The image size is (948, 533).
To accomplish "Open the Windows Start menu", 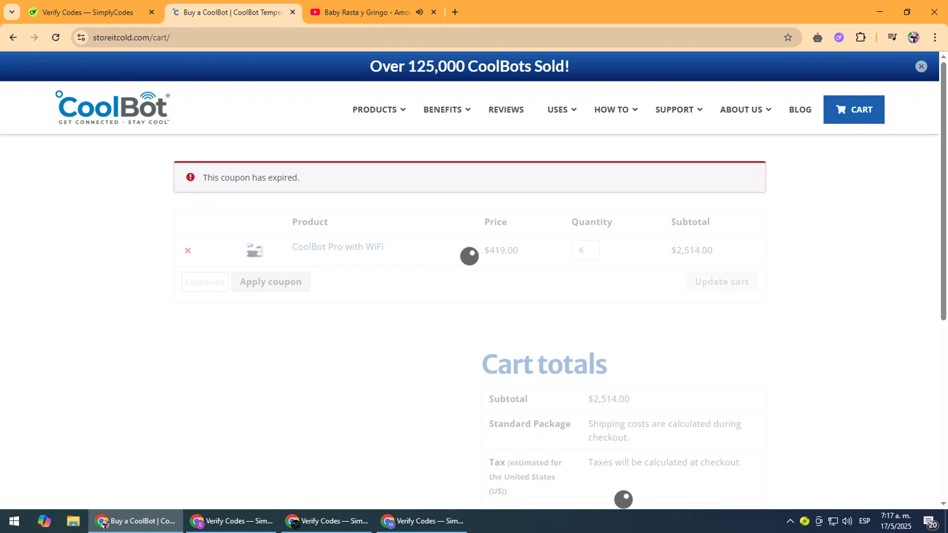I will pyautogui.click(x=14, y=521).
